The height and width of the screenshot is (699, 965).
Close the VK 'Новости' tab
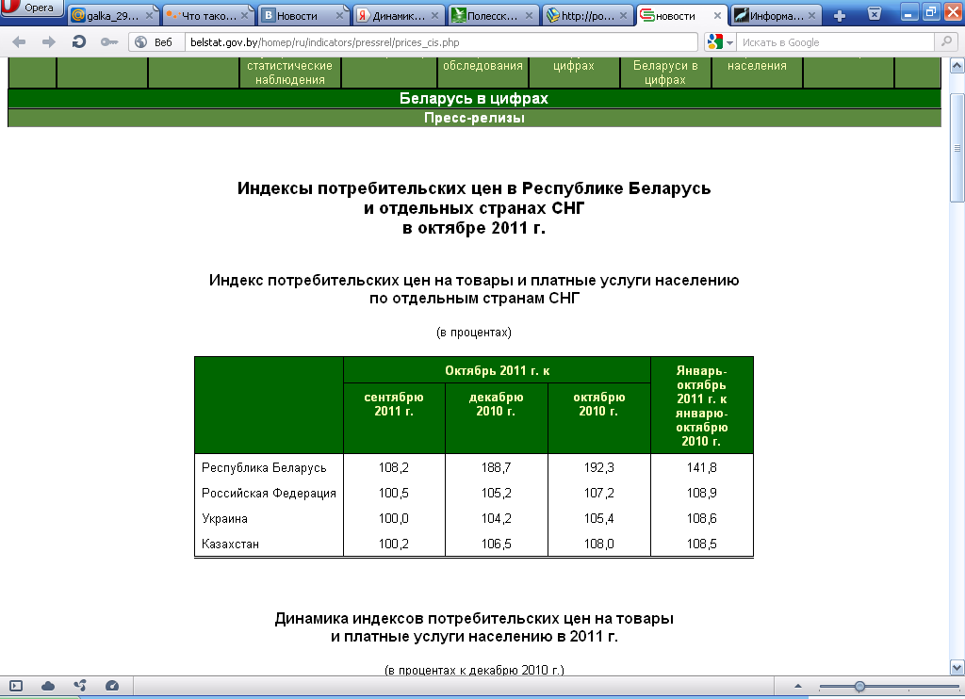point(339,16)
